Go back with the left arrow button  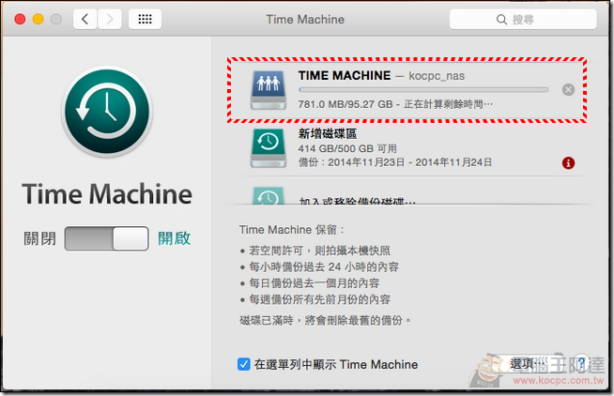click(x=85, y=19)
